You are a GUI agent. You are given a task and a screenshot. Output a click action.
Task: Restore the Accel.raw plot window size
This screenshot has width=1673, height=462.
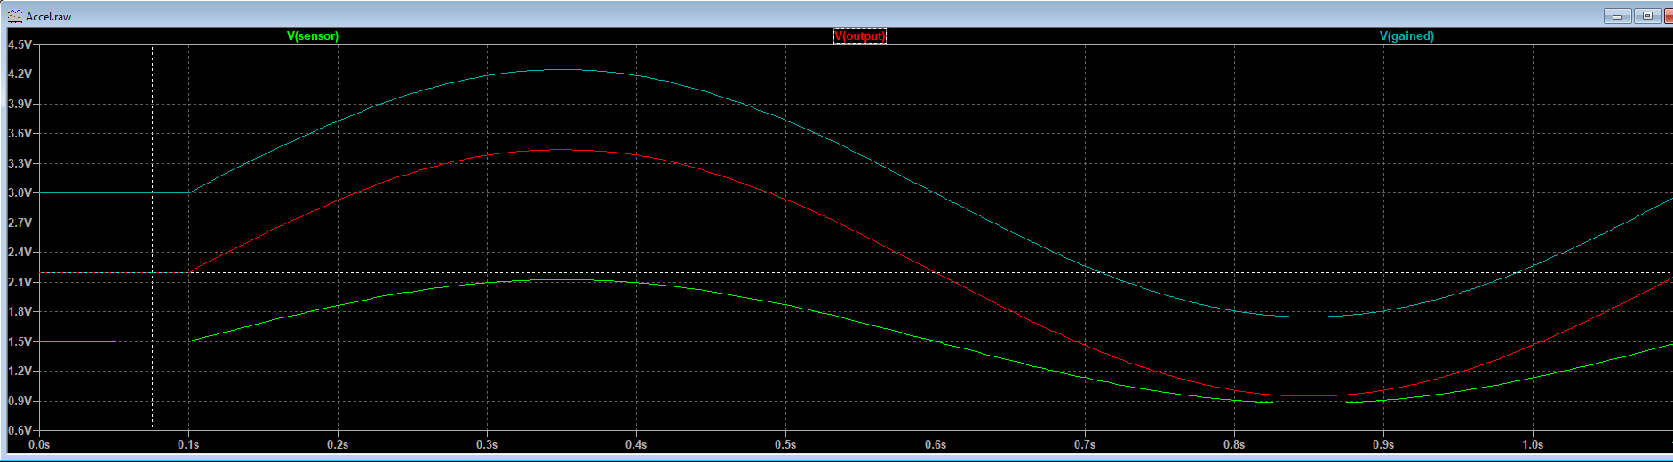coord(1647,16)
